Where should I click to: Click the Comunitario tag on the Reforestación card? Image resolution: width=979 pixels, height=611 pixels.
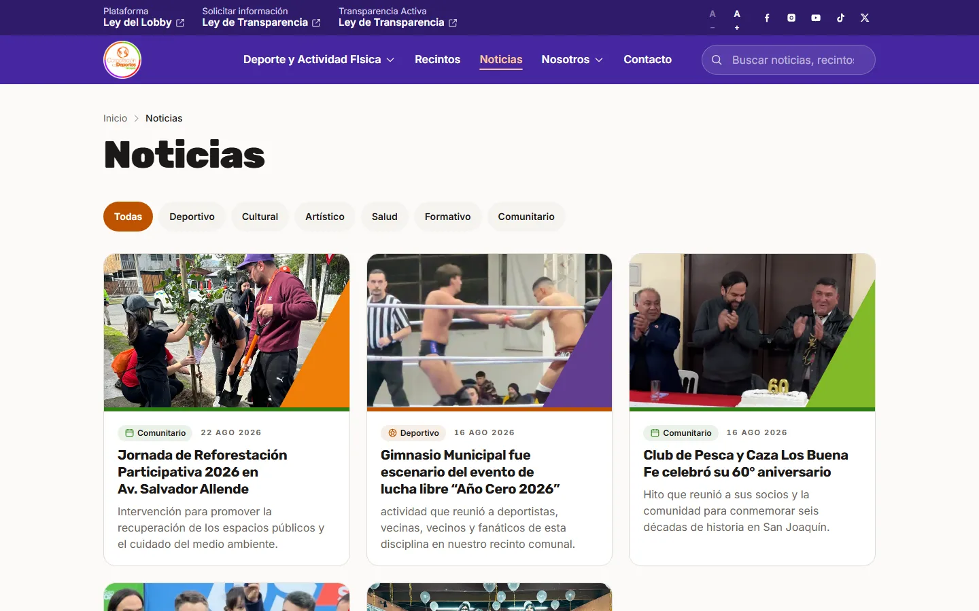coord(155,433)
